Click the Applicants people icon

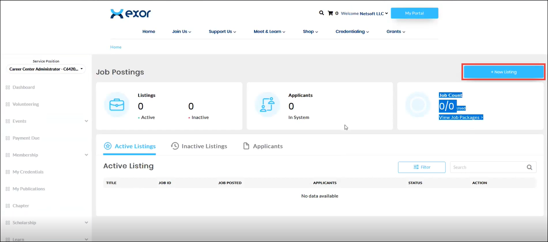pos(267,104)
